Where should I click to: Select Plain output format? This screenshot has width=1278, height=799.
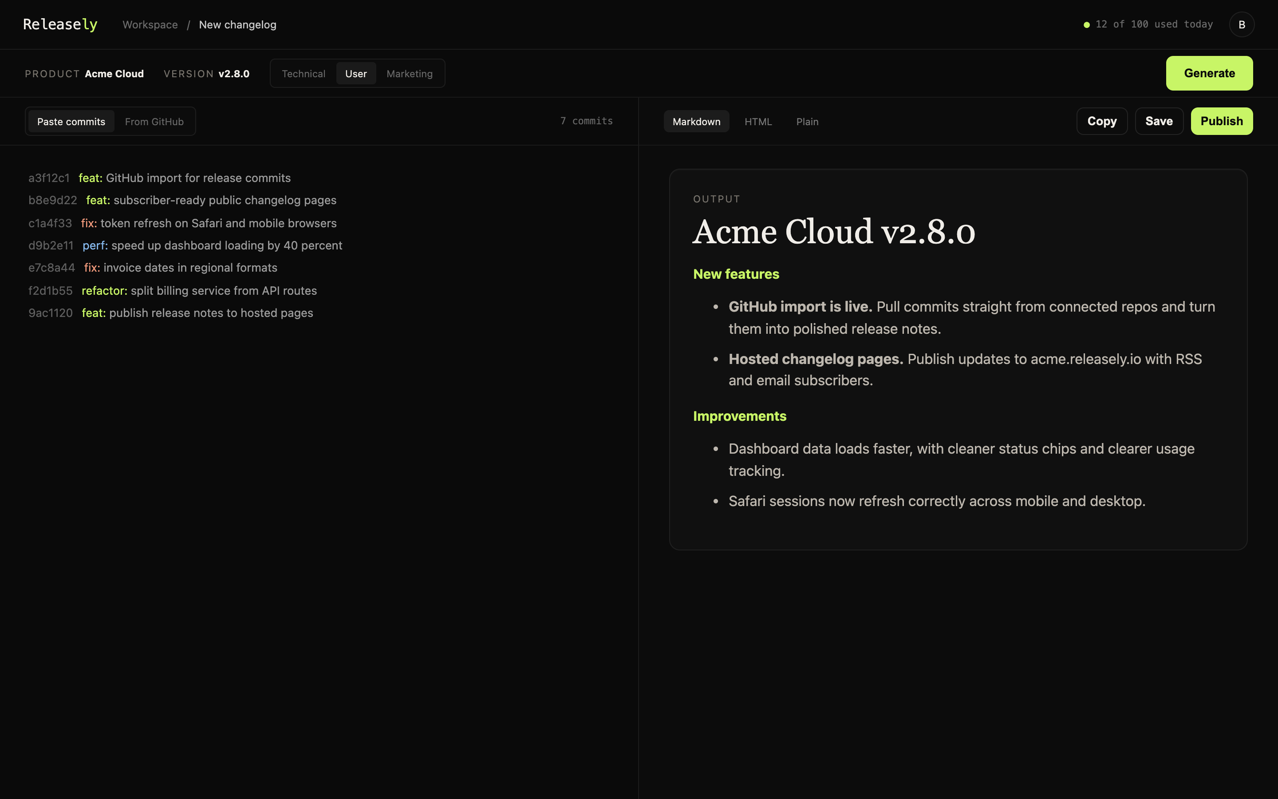pyautogui.click(x=807, y=122)
